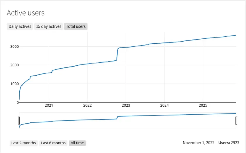
Task: Switch to the Daily actives view
Action: [x=20, y=26]
